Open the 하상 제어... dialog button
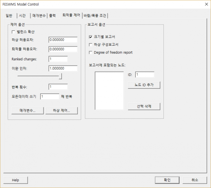This screenshot has height=188, width=211. [62, 111]
